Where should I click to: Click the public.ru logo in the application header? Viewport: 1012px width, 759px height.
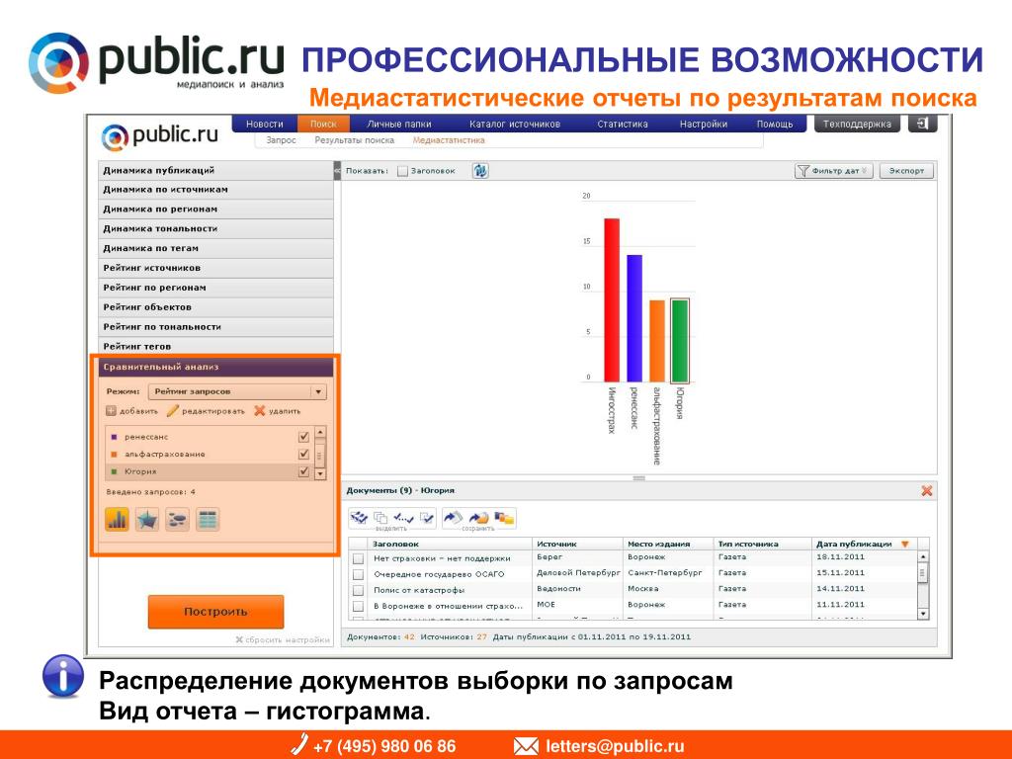point(160,136)
